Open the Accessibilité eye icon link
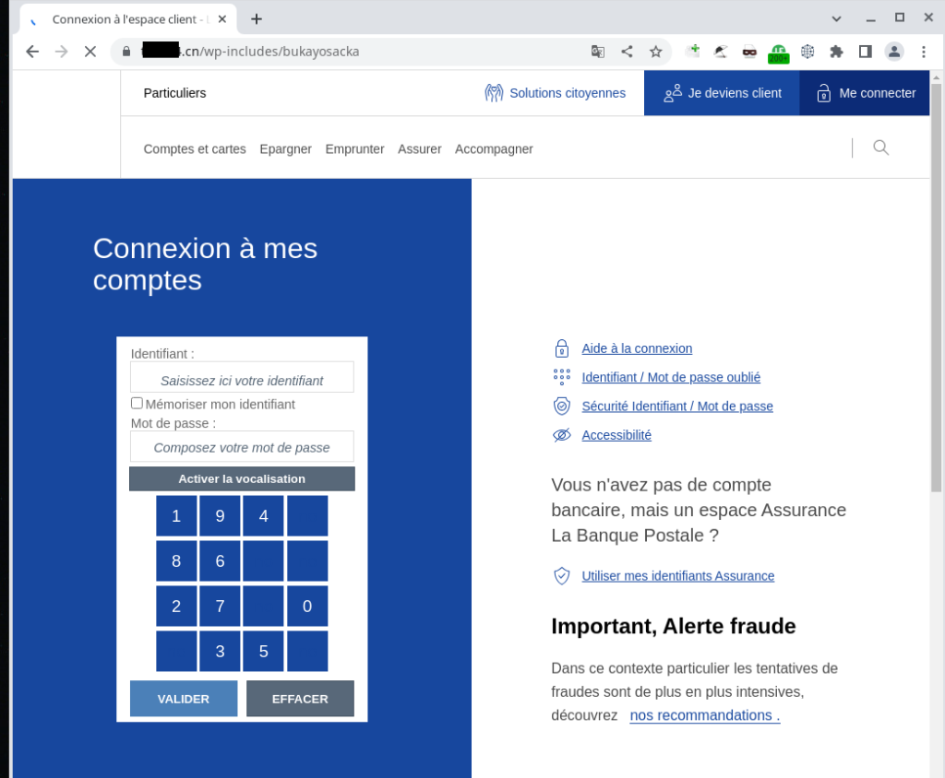Image resolution: width=945 pixels, height=778 pixels. pos(561,435)
